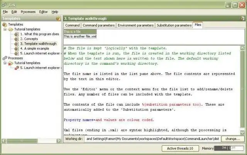Click the Working dir path field
This screenshot has height=155, width=247.
pos(152,139)
